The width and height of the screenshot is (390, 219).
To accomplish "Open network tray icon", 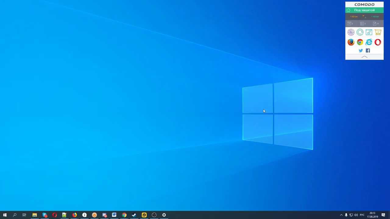I will 351,215.
